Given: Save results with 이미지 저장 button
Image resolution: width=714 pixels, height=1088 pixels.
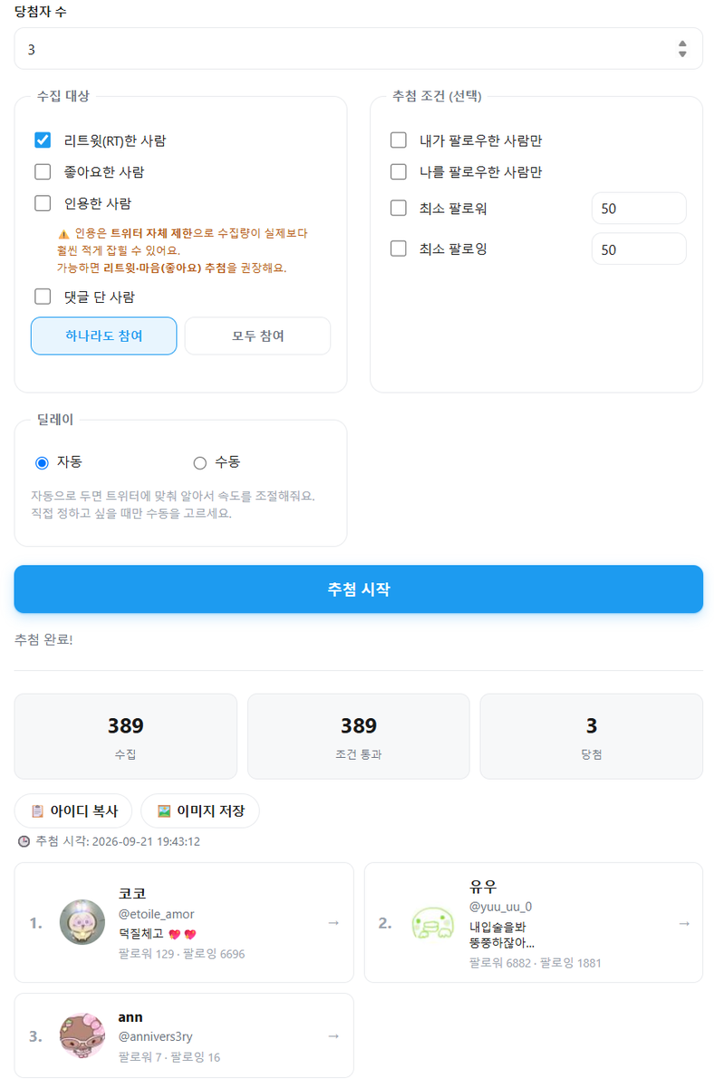Looking at the screenshot, I should coord(200,811).
